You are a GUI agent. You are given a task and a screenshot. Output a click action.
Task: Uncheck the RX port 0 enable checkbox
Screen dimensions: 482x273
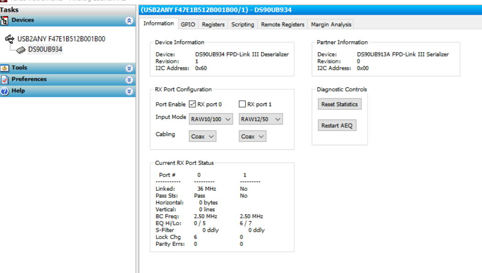pyautogui.click(x=192, y=104)
